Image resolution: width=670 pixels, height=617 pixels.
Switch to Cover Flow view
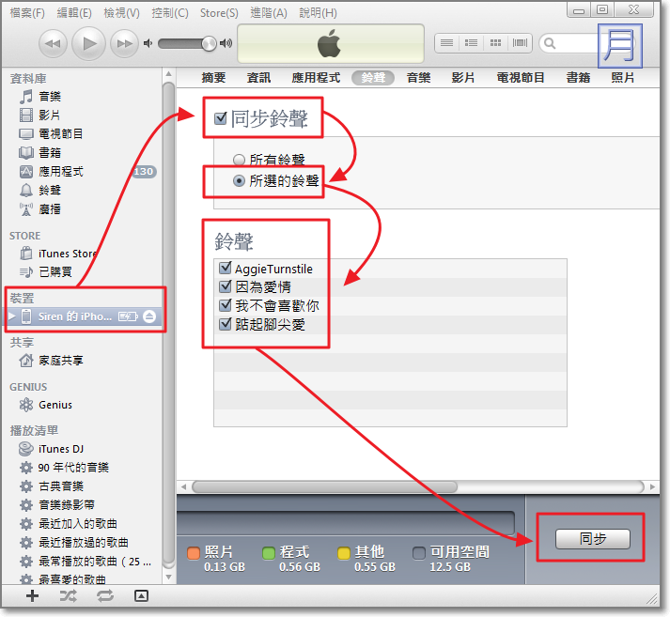(x=519, y=43)
